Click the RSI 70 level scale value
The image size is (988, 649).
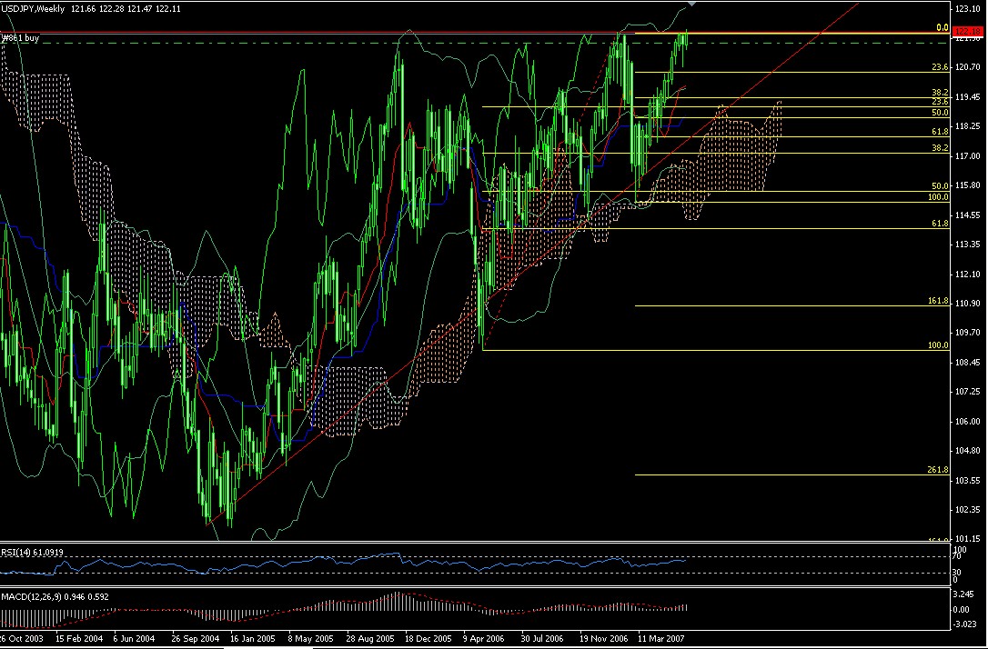click(957, 557)
